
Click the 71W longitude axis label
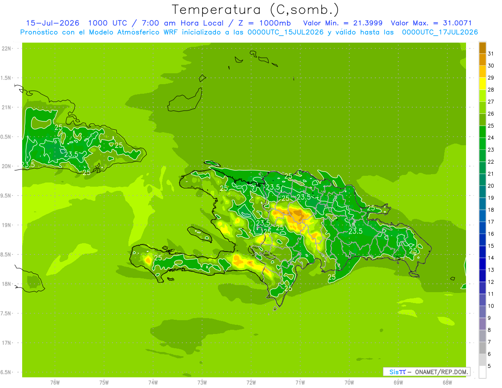(x=300, y=383)
